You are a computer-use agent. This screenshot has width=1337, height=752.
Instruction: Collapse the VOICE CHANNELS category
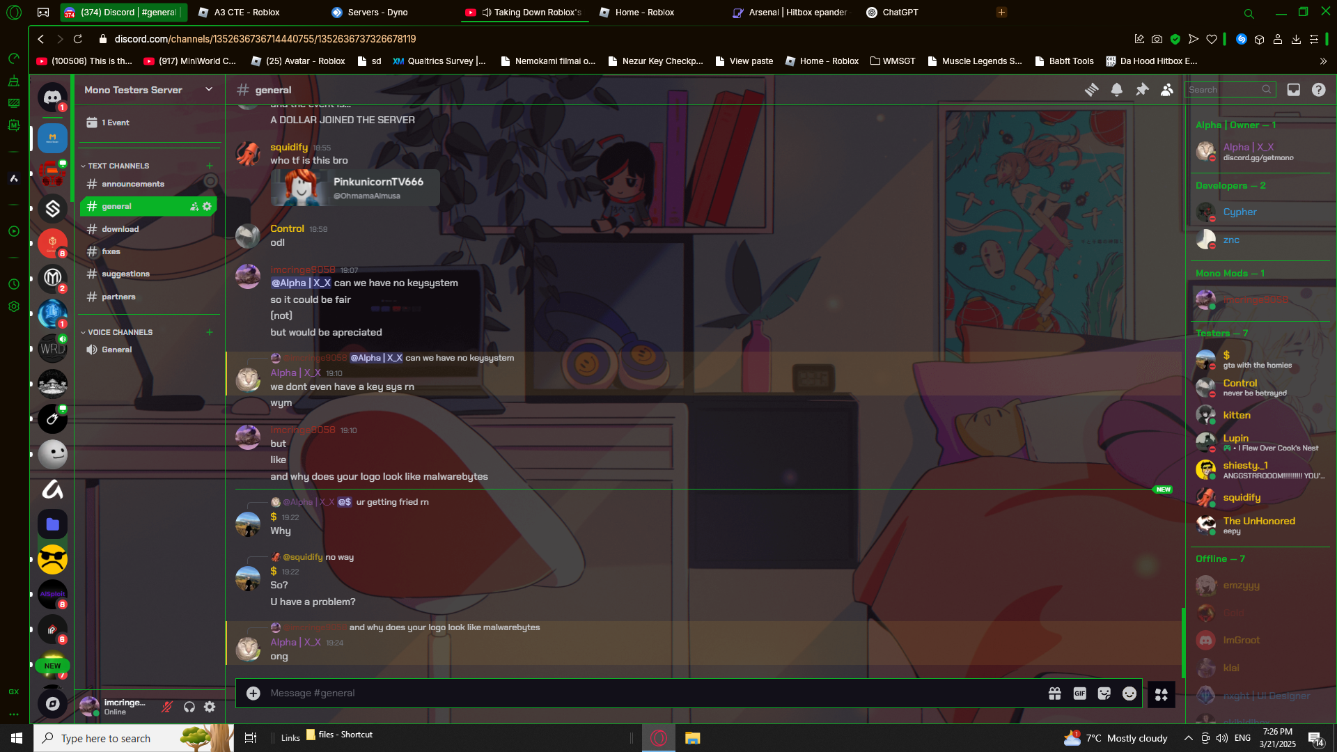point(119,332)
